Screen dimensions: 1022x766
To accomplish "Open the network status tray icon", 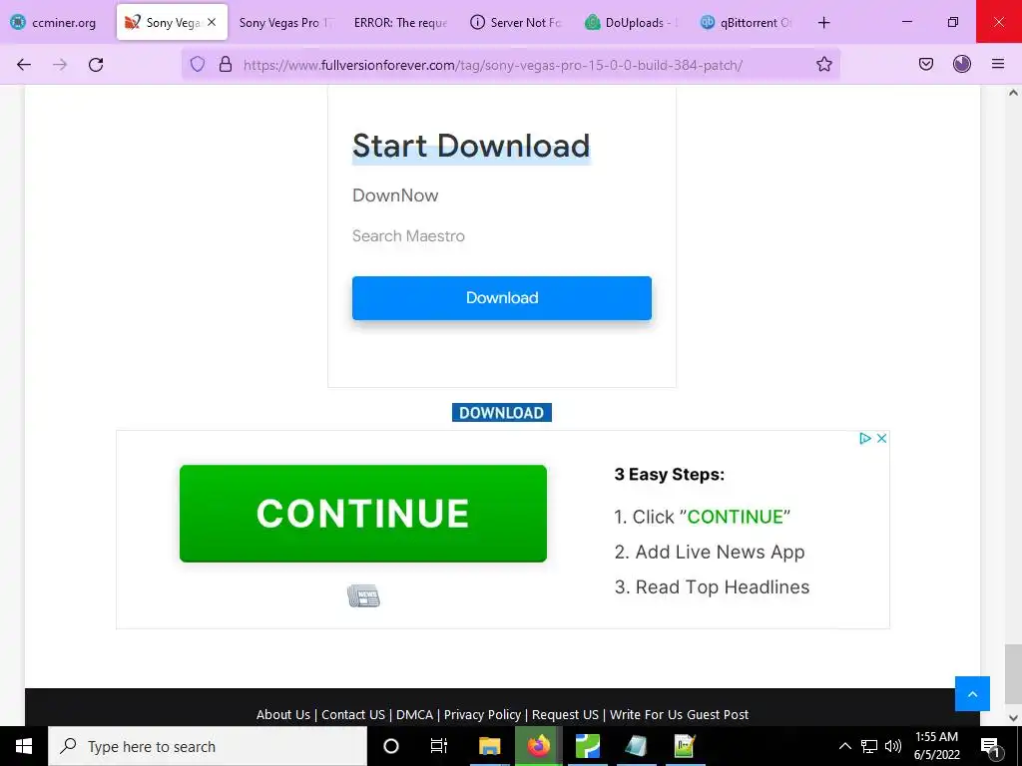I will pyautogui.click(x=869, y=746).
